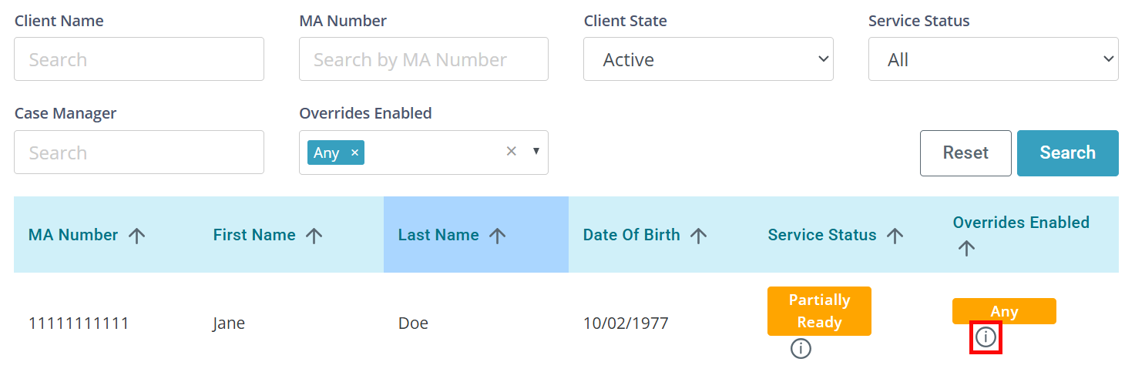The width and height of the screenshot is (1135, 372).
Task: Click the Reset button
Action: coord(965,152)
